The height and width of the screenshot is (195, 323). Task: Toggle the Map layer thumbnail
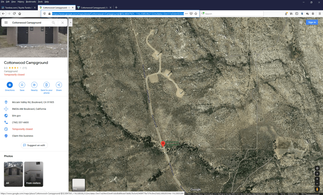click(x=78, y=185)
